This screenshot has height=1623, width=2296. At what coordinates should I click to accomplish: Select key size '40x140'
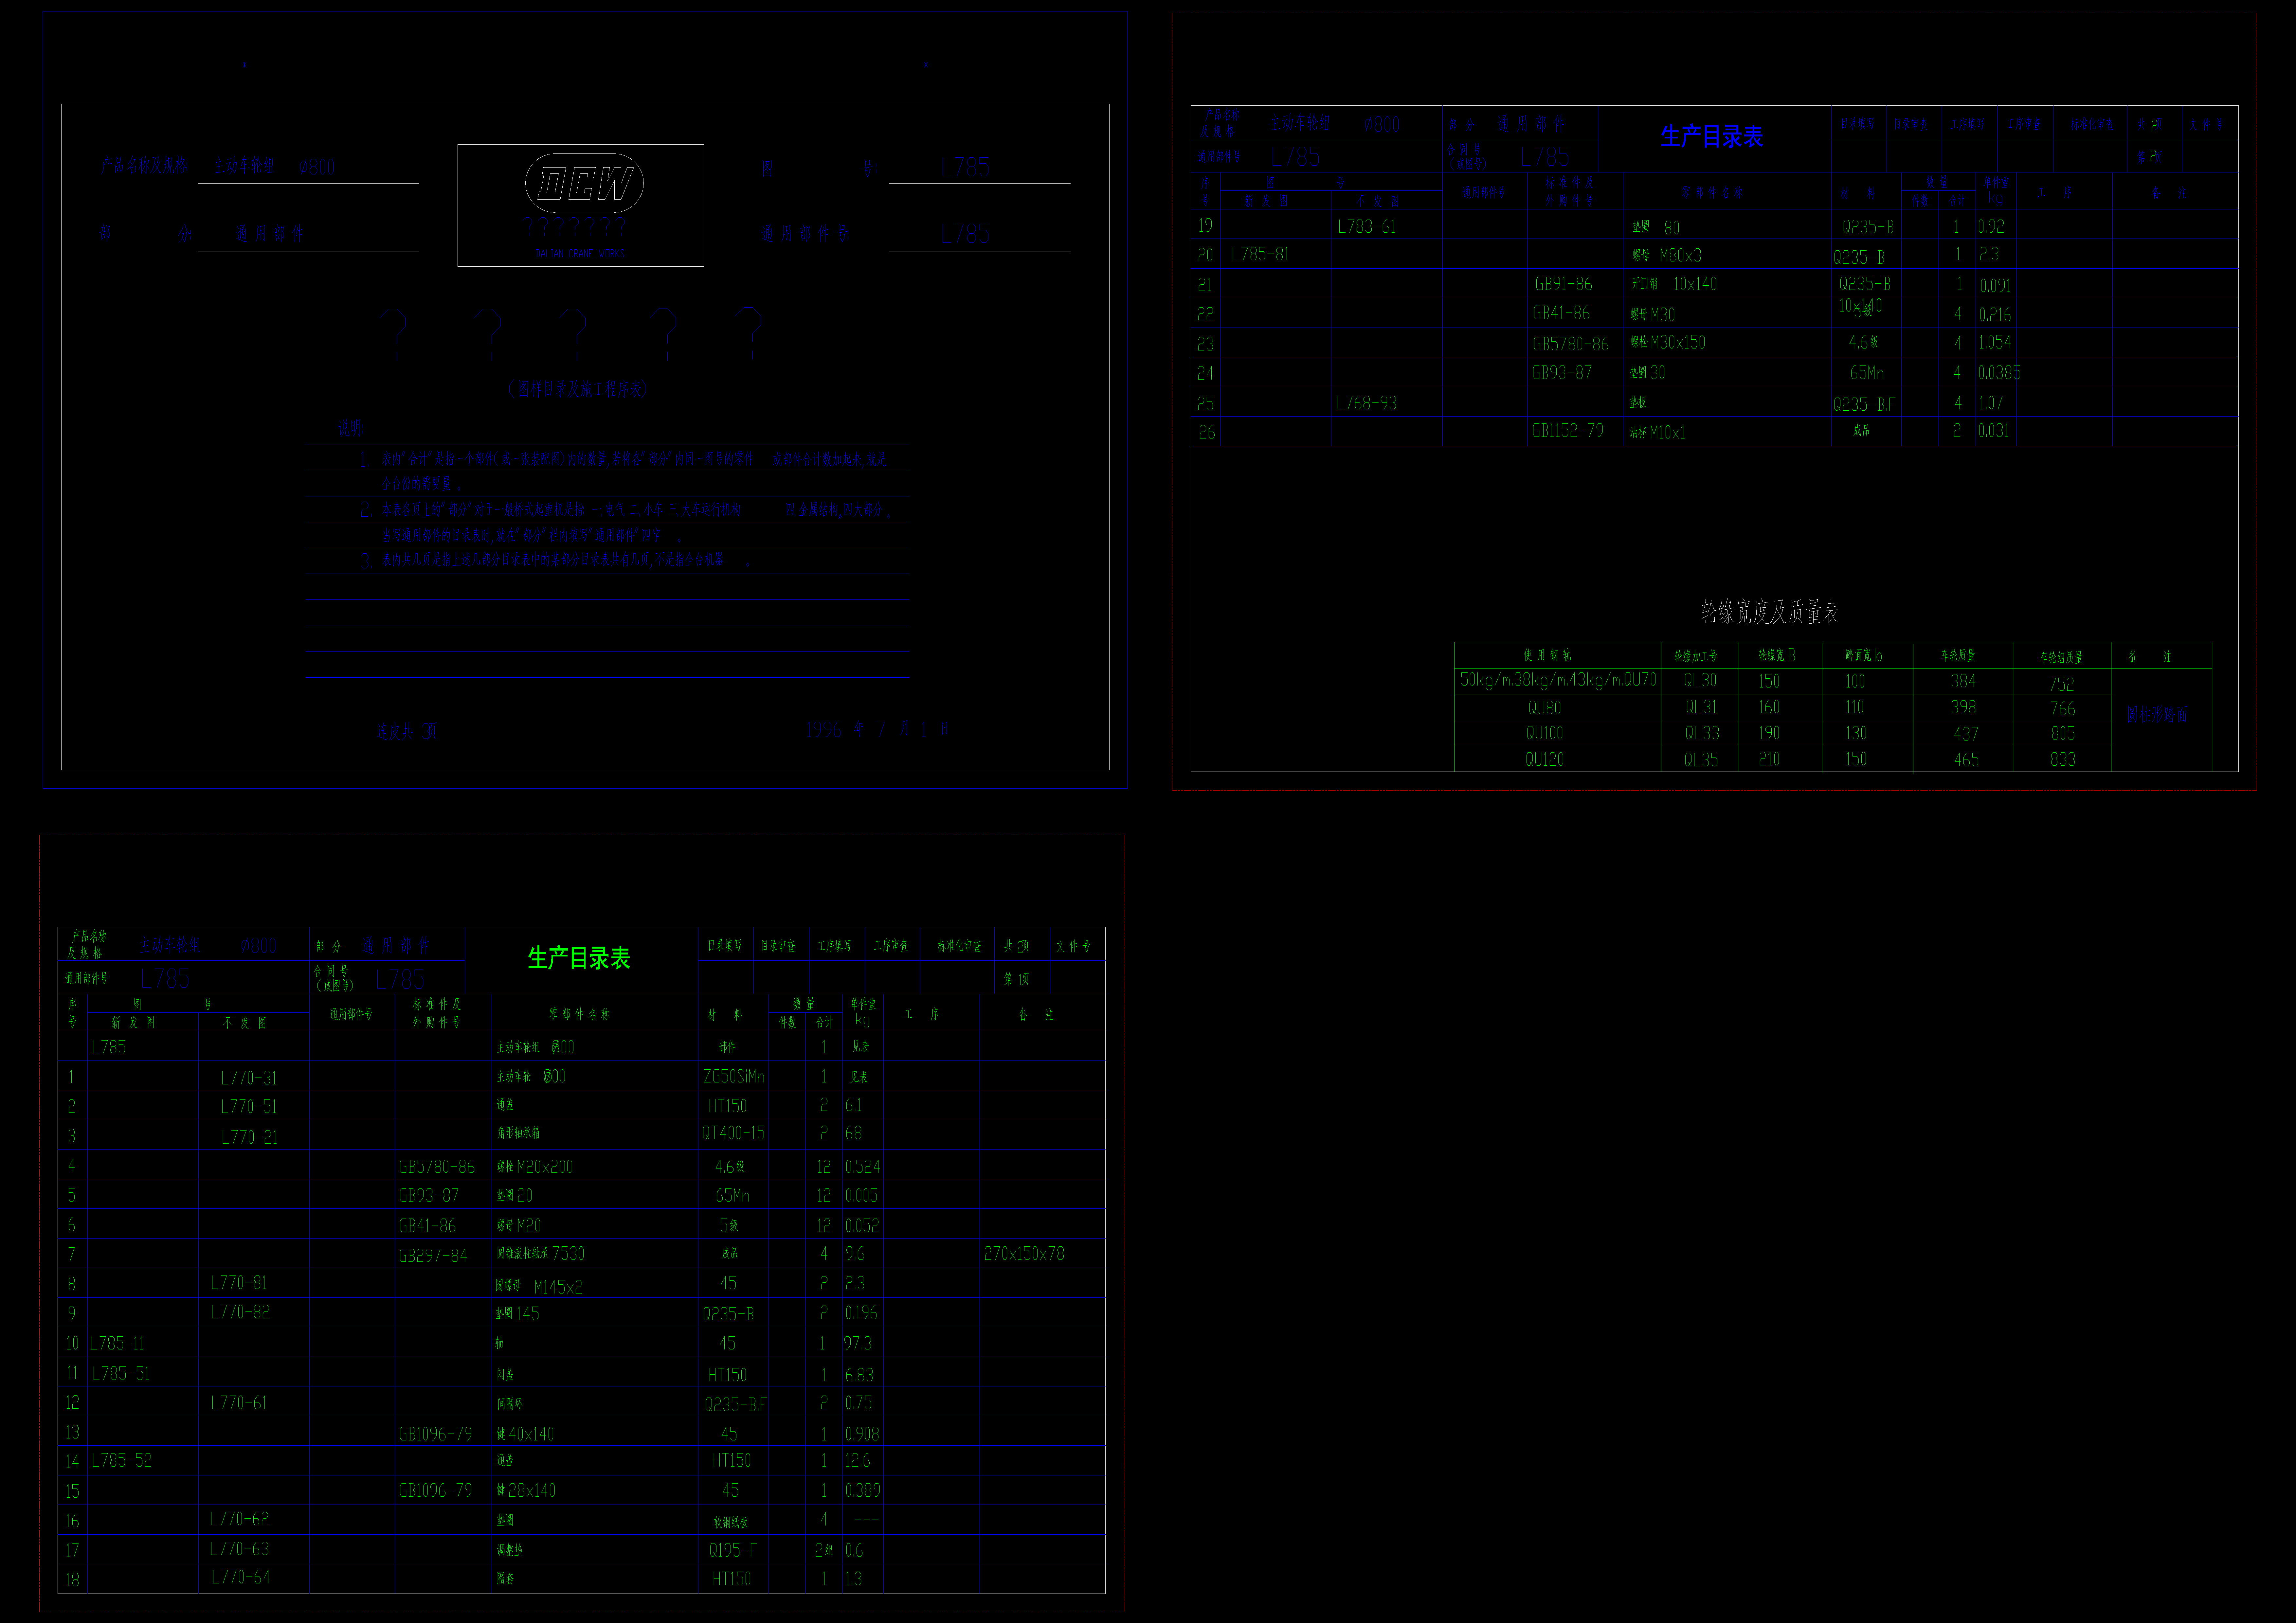(x=531, y=1434)
